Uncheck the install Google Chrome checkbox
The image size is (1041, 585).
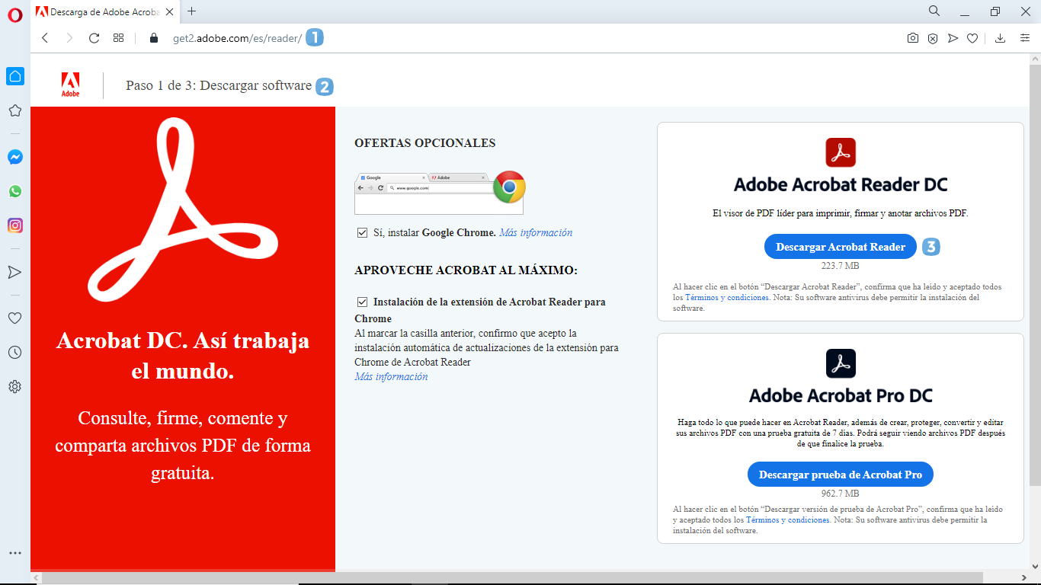pyautogui.click(x=363, y=232)
